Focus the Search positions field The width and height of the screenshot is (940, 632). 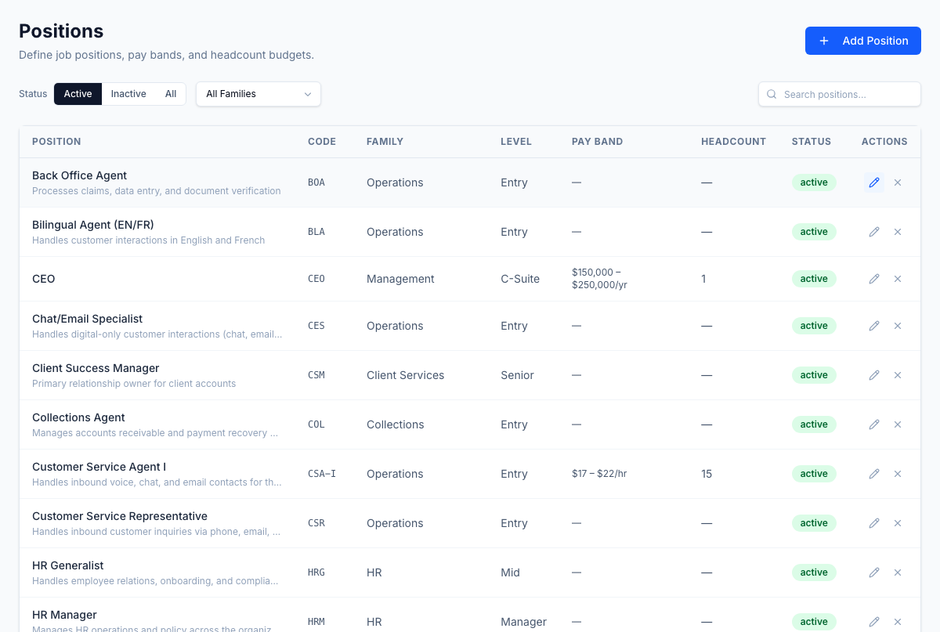tap(840, 94)
